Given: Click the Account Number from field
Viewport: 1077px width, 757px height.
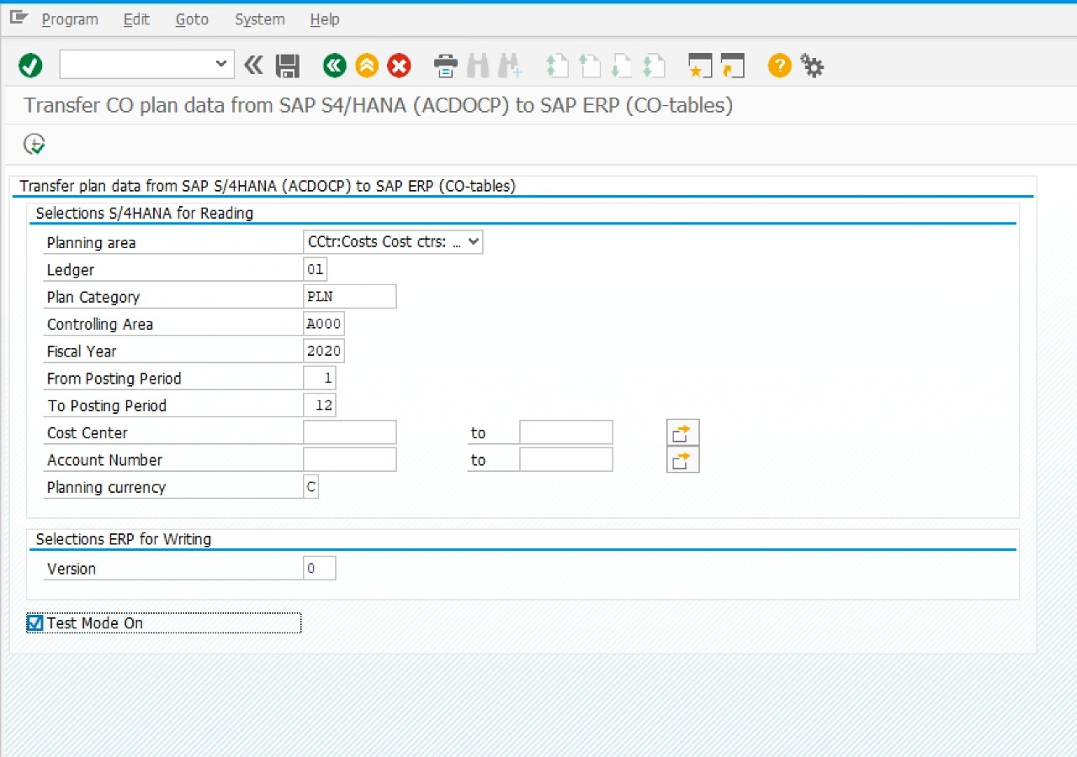Looking at the screenshot, I should tap(350, 459).
